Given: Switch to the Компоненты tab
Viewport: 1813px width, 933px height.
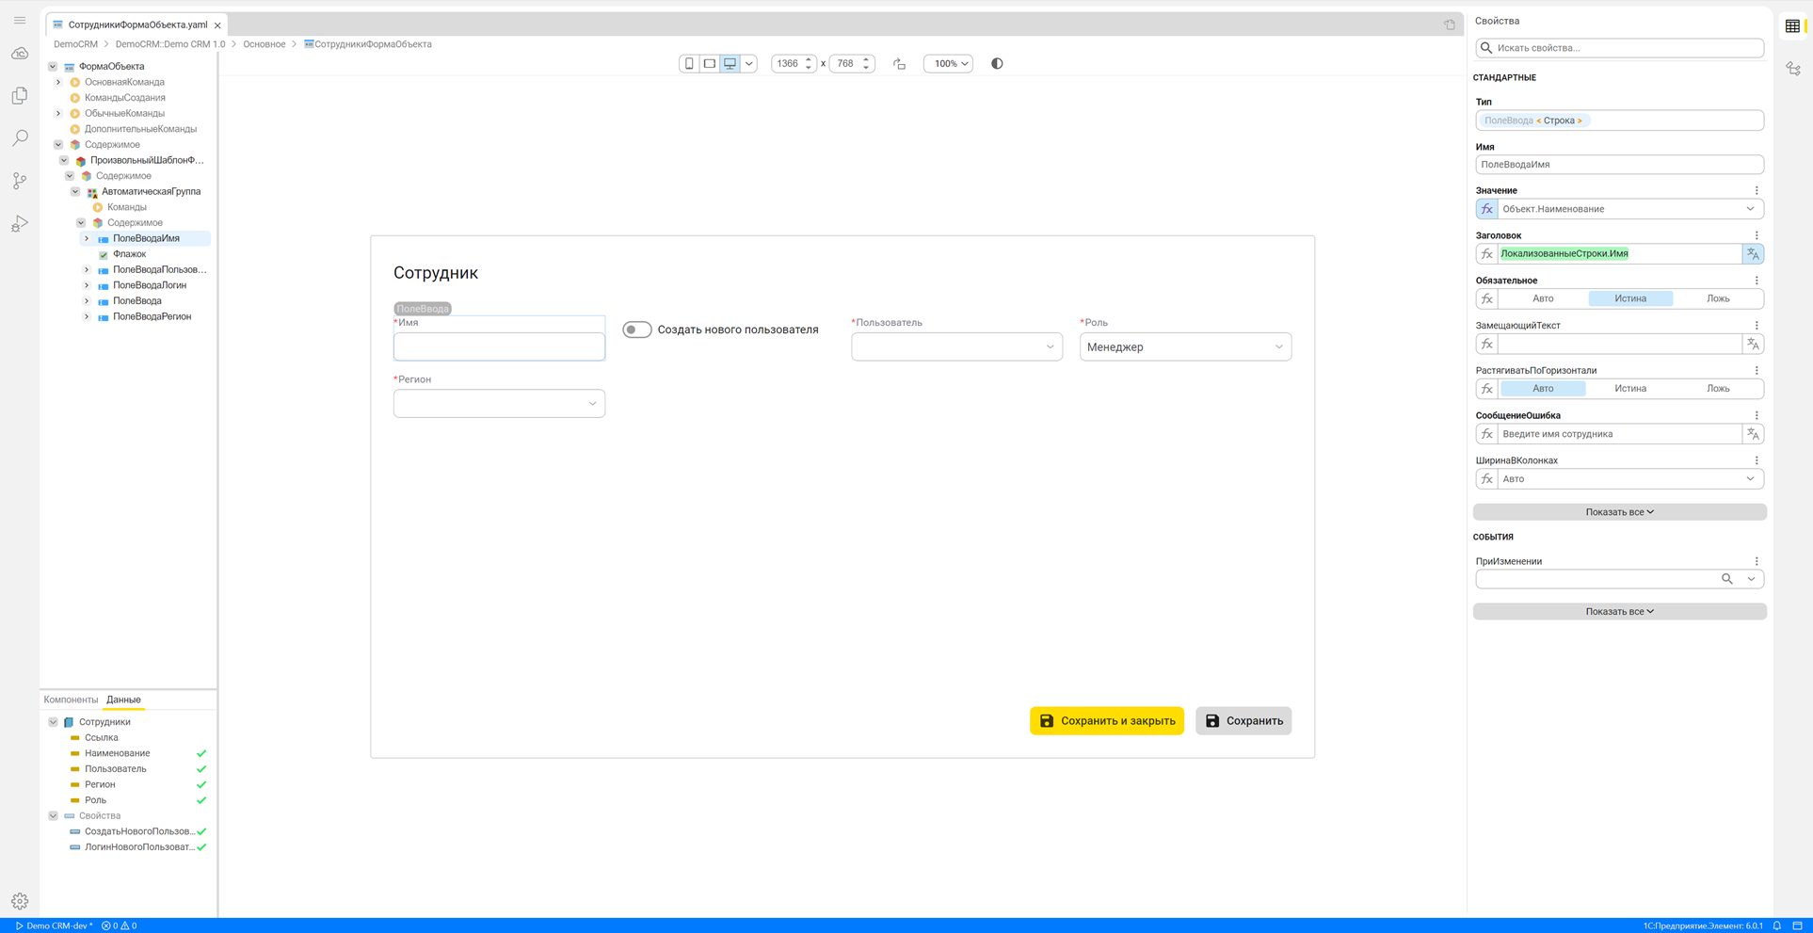Looking at the screenshot, I should pos(71,700).
